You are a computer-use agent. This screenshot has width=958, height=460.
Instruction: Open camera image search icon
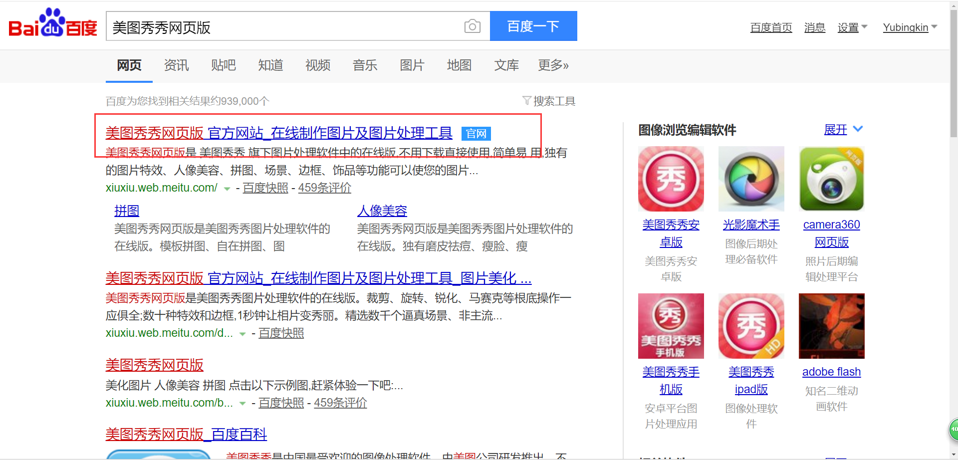[x=472, y=26]
